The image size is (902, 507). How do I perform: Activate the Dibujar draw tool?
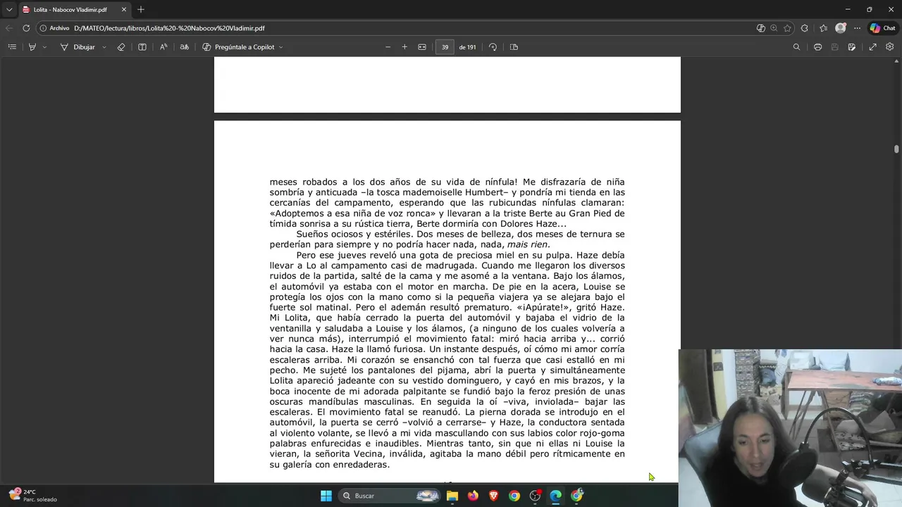[78, 47]
